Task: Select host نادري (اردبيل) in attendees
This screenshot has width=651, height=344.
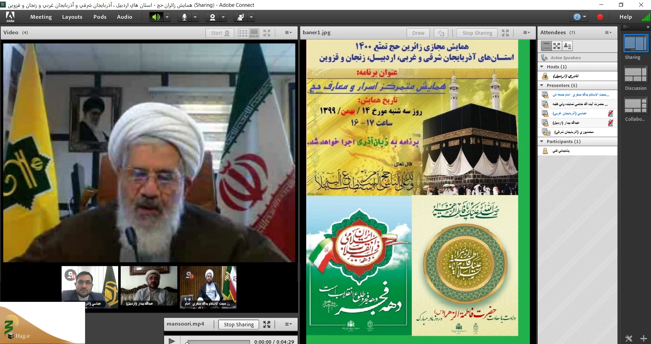Action: 577,76
